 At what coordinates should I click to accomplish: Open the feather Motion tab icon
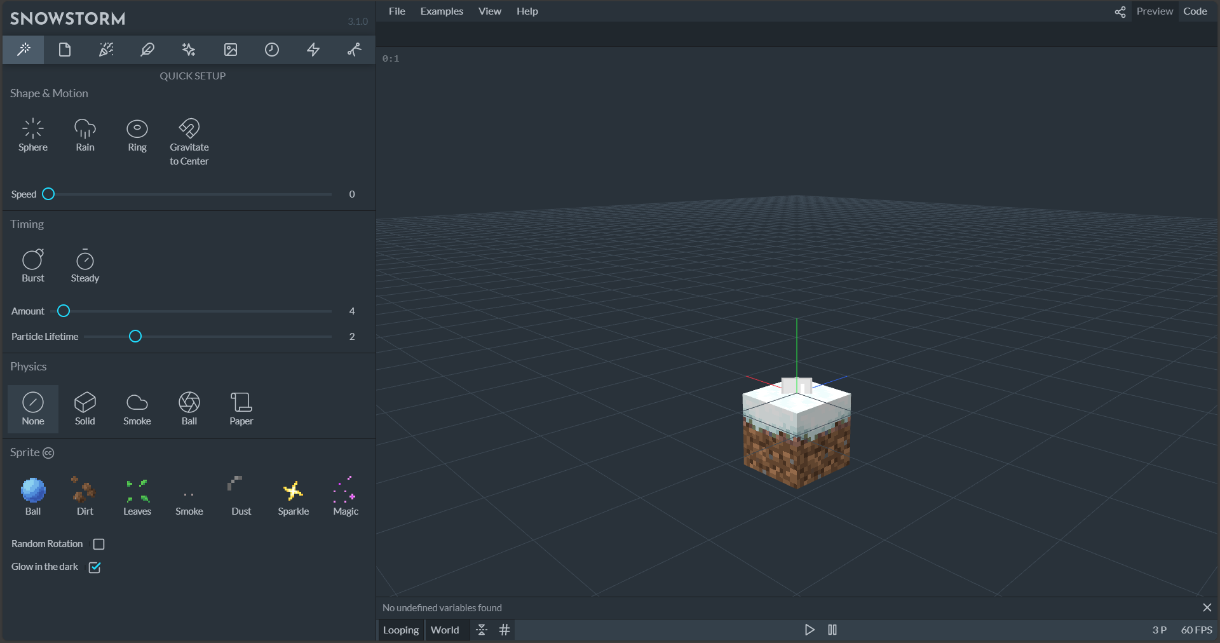(147, 50)
